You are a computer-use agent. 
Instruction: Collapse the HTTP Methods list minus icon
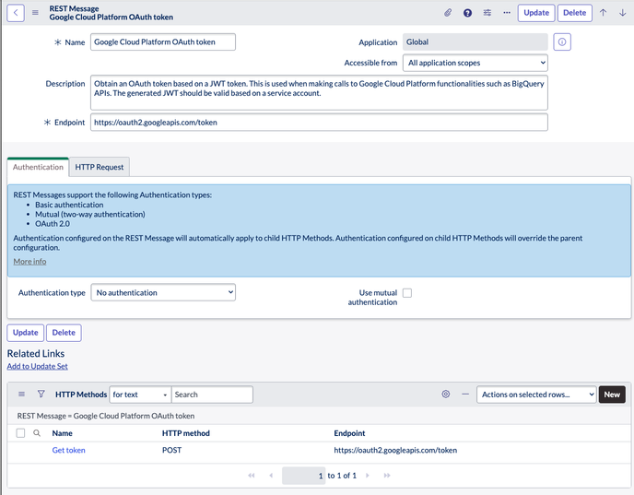coord(465,394)
